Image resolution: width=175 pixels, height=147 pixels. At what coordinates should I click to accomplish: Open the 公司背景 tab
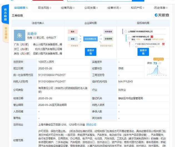click(x=21, y=8)
